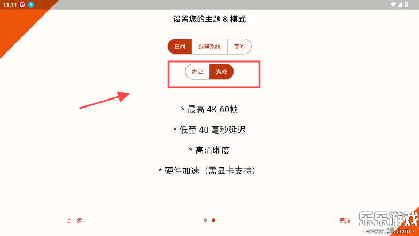Tap the 硬件加速（需显卡支持）feature line
Viewport: 419px width, 236px height.
click(x=207, y=171)
